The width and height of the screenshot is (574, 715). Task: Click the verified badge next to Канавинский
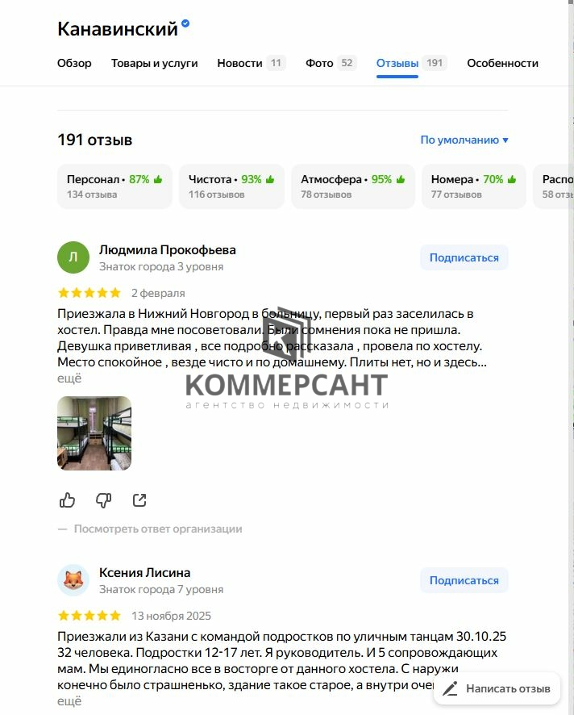click(185, 23)
